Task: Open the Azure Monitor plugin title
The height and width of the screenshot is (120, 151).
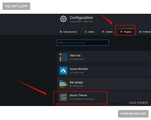Action: point(79,69)
